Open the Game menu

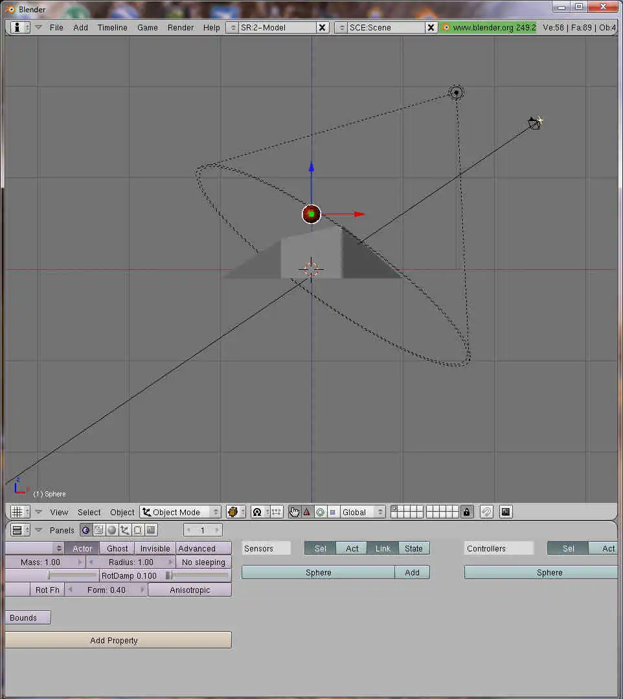tap(147, 27)
